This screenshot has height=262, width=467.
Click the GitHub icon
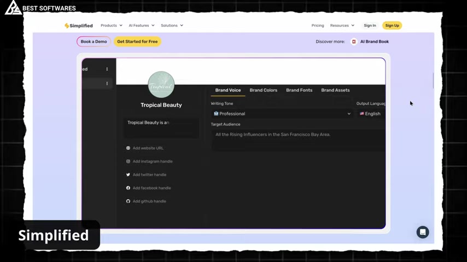pos(128,201)
